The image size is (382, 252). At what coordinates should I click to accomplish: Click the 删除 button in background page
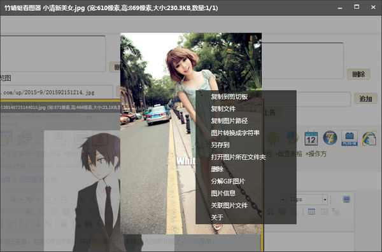pyautogui.click(x=358, y=74)
